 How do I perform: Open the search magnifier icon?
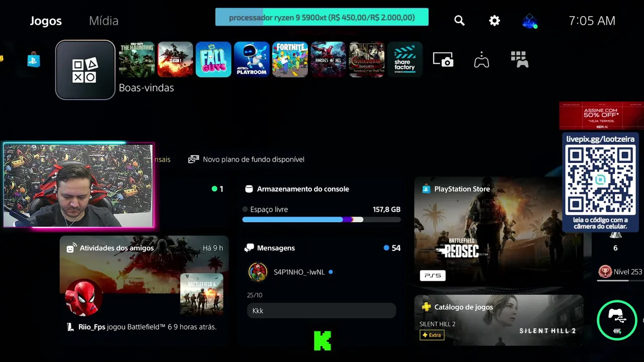tap(459, 21)
